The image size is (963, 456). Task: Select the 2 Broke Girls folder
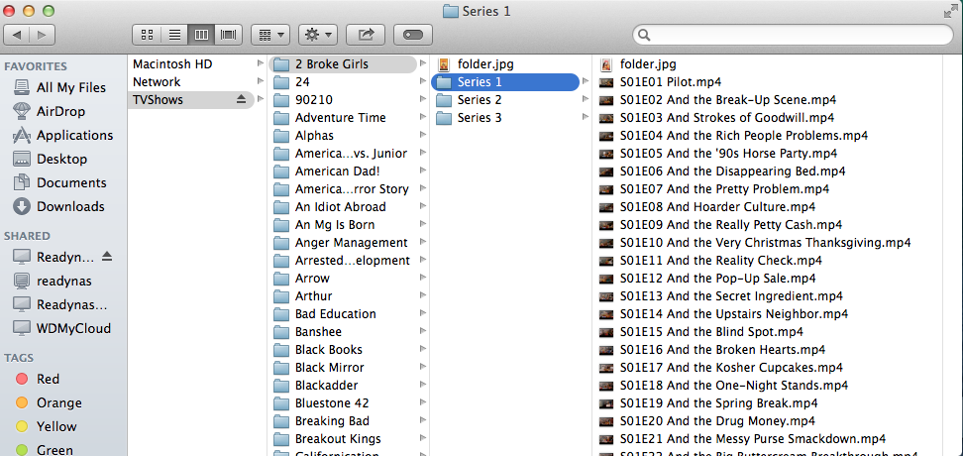[344, 63]
